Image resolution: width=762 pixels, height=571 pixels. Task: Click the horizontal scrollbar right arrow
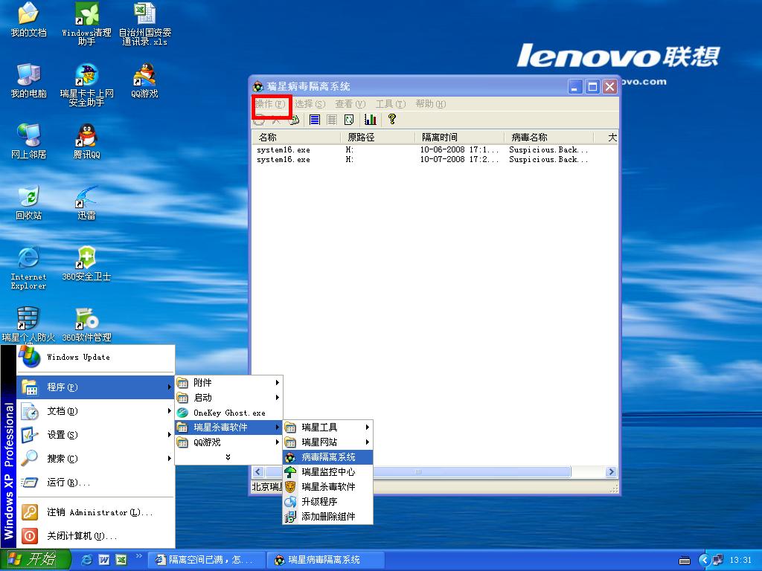tap(612, 471)
